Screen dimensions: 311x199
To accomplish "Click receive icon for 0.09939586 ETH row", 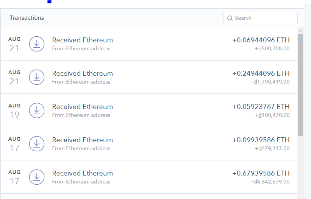I will click(x=37, y=143).
